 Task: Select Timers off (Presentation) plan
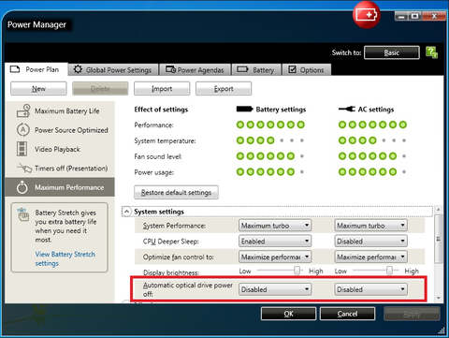click(60, 168)
